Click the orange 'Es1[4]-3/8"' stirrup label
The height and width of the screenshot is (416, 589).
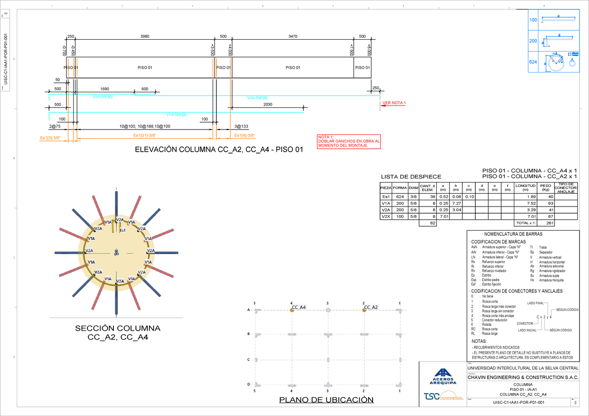coord(244,135)
